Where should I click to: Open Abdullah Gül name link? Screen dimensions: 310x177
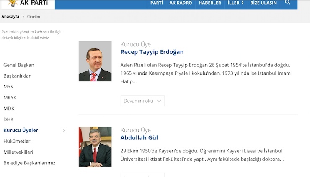tap(139, 138)
